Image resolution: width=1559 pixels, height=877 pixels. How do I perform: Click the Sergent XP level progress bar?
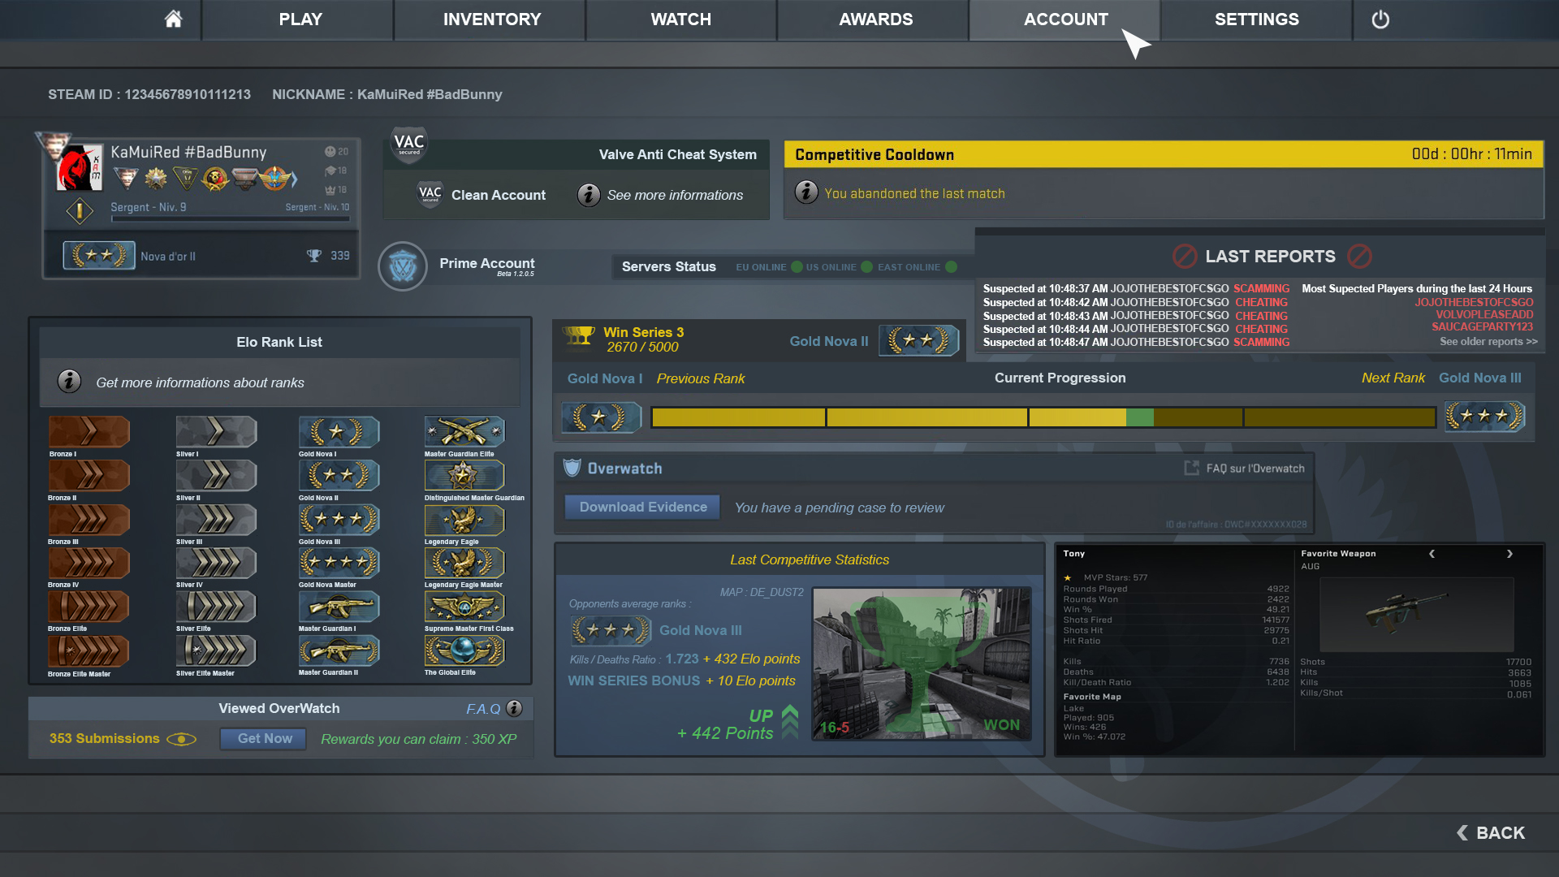click(x=231, y=218)
